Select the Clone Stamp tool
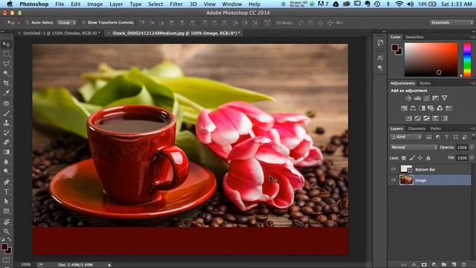476x268 pixels. pyautogui.click(x=6, y=123)
